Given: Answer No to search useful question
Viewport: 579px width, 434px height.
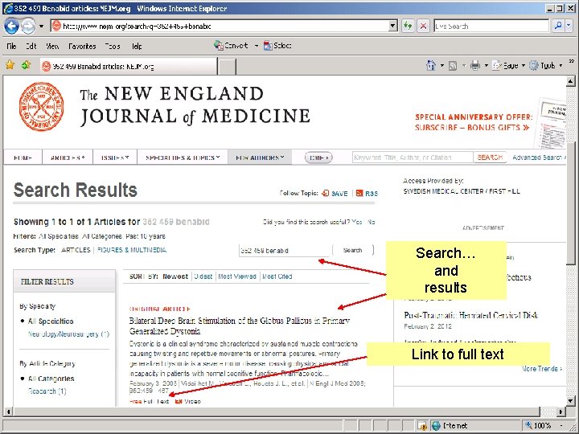Looking at the screenshot, I should click(x=371, y=222).
